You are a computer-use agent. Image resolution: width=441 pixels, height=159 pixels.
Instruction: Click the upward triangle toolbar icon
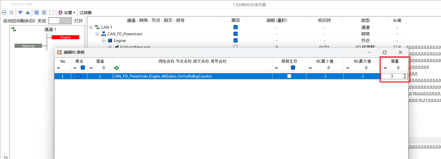coord(28,12)
